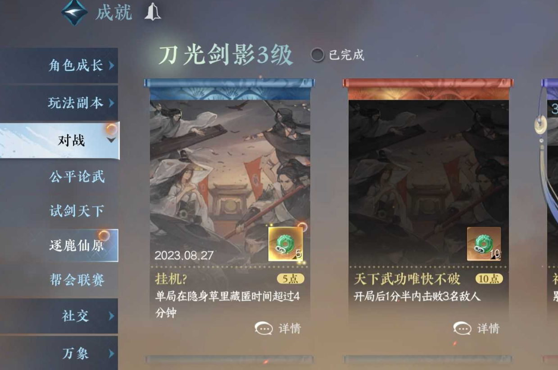This screenshot has width=558, height=370.
Task: Select the 试剑天下 sub-tab
Action: (77, 210)
